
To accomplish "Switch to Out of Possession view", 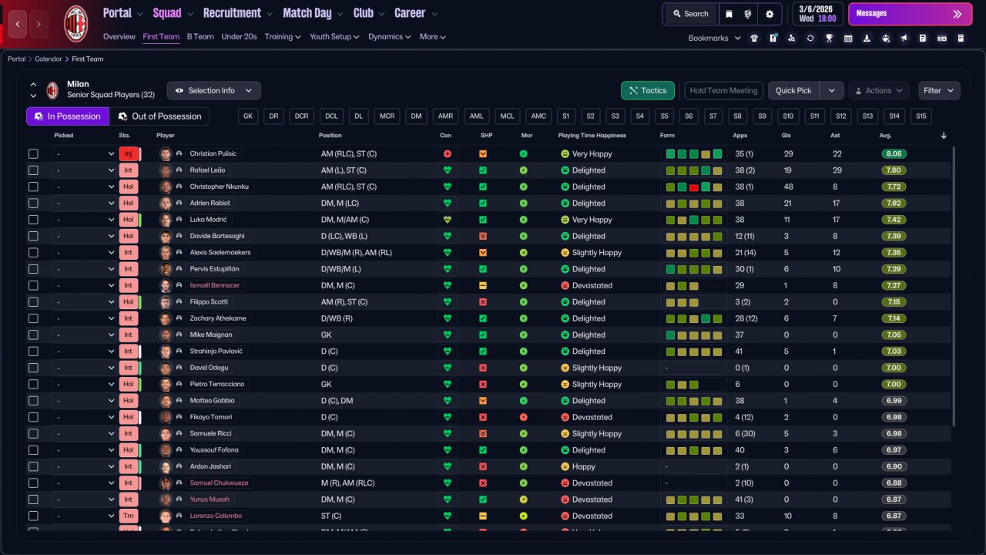I will click(159, 116).
